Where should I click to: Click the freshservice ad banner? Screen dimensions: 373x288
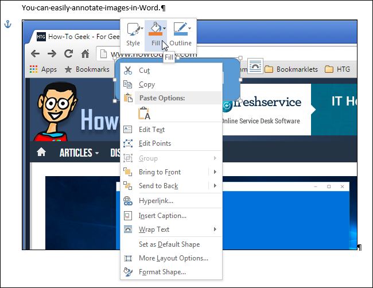click(x=266, y=110)
